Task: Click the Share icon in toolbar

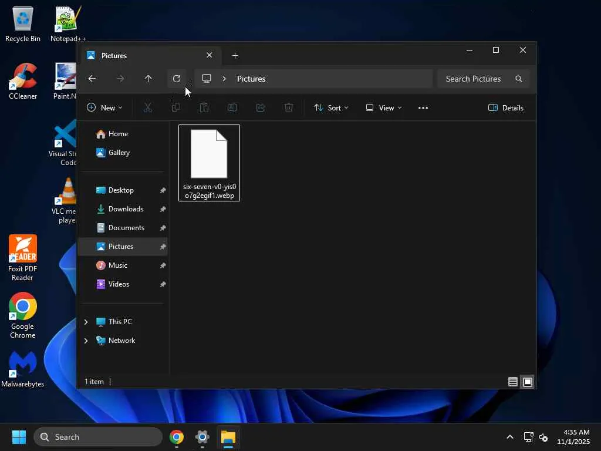Action: (261, 108)
